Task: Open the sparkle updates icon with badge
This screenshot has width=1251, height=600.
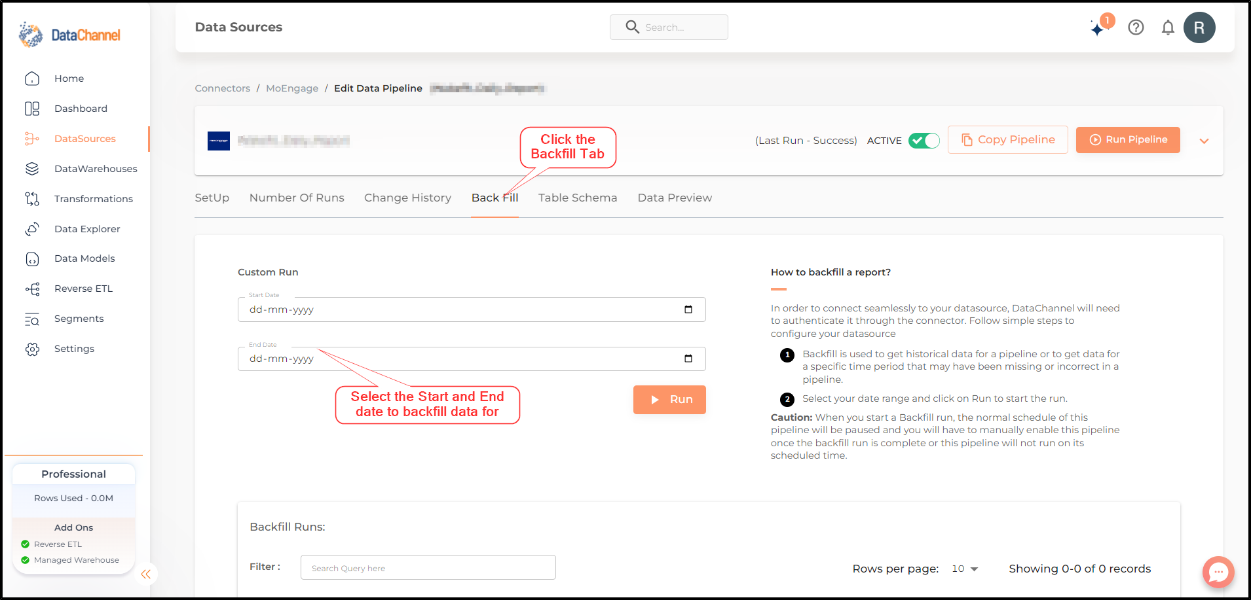Action: click(1101, 26)
